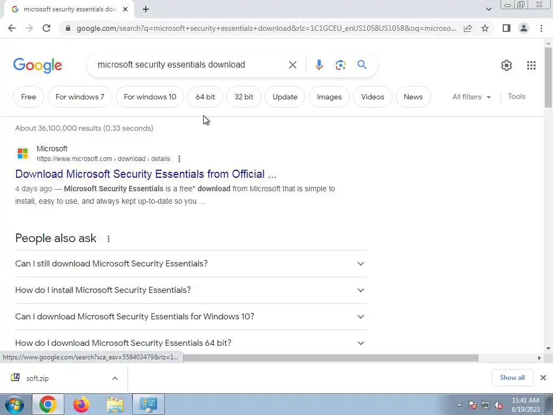Launch Firefox from taskbar
This screenshot has height=415, width=553.
tap(82, 404)
